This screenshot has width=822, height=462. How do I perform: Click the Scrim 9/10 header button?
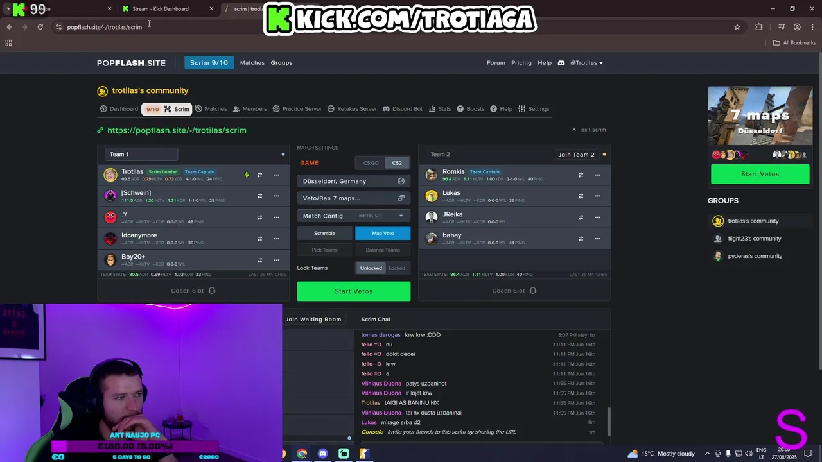(209, 63)
